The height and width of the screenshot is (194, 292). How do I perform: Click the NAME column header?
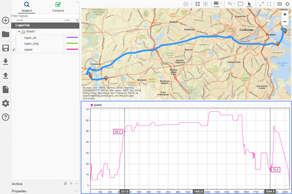tap(20, 20)
